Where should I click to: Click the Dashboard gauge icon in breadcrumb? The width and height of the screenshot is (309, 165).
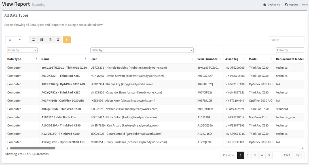click(x=265, y=5)
